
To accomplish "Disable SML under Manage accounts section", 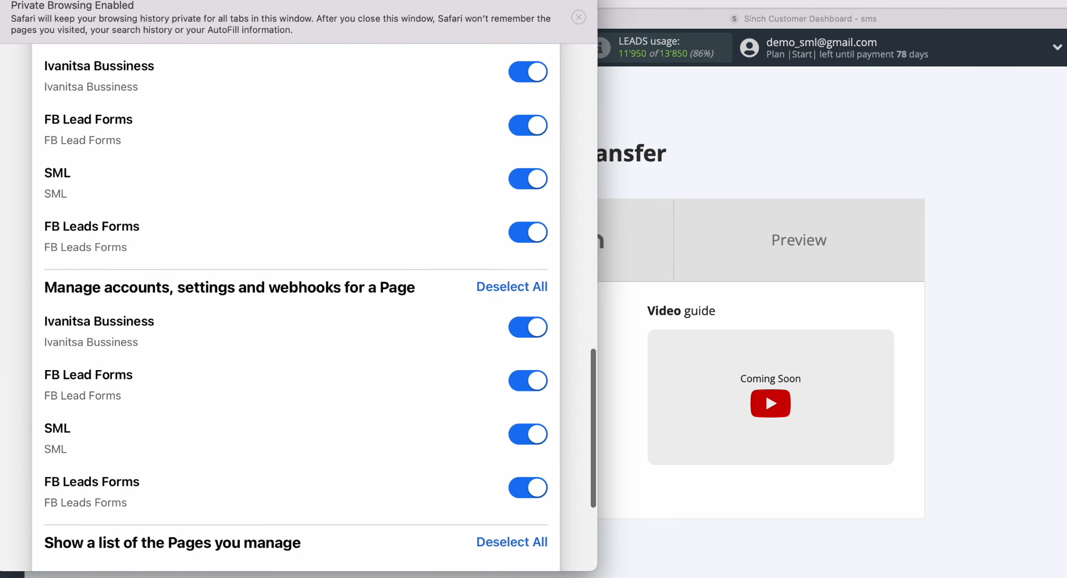I will coord(528,434).
